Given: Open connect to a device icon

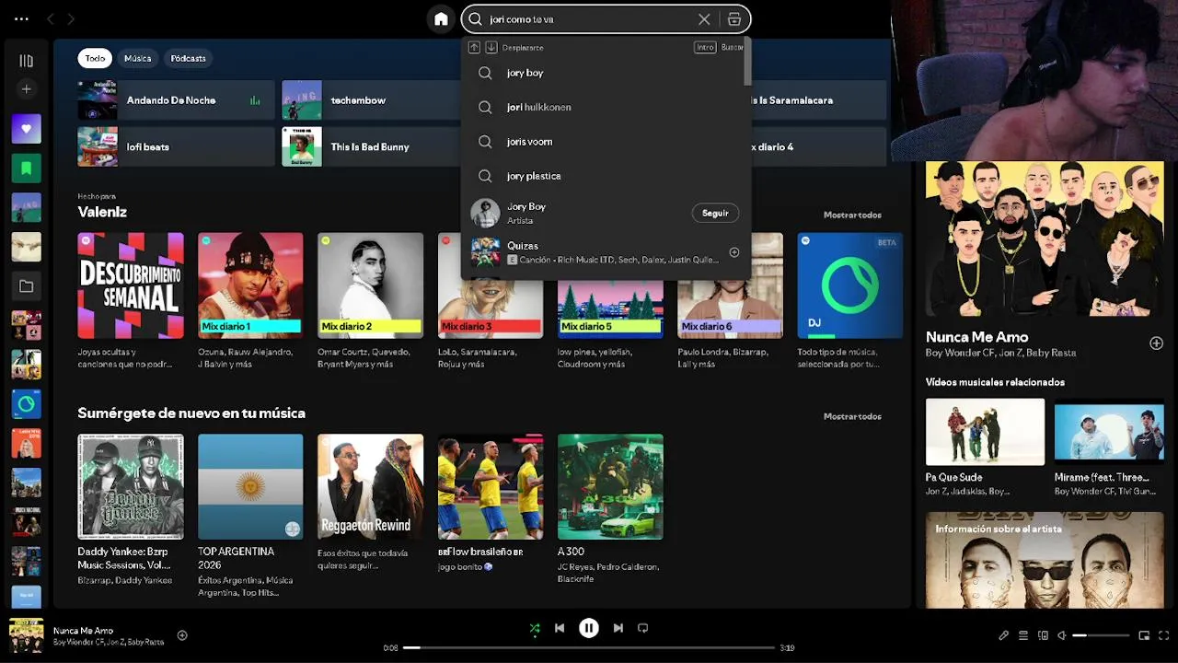Looking at the screenshot, I should click(1043, 635).
